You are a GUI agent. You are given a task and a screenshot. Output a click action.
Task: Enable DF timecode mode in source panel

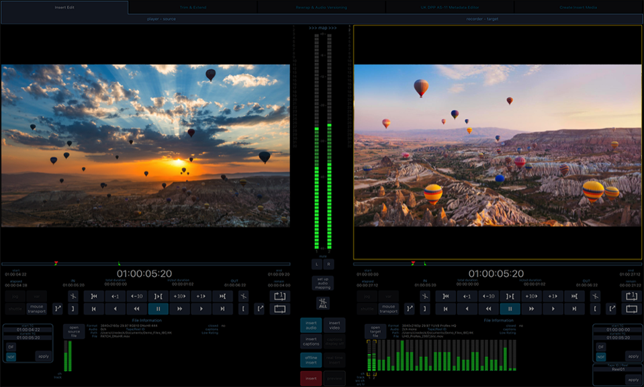coord(11,347)
